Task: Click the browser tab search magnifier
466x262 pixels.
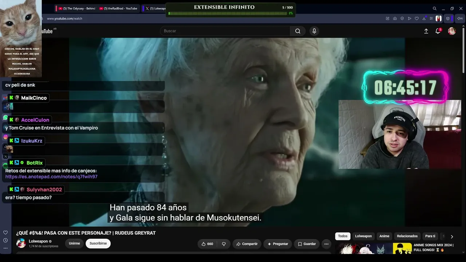Action: pos(434,8)
